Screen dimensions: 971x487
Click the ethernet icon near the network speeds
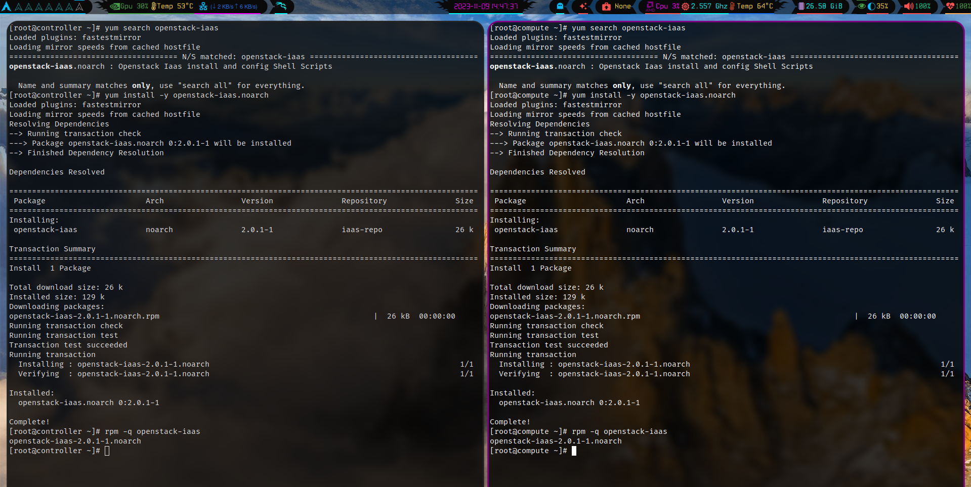pos(204,7)
